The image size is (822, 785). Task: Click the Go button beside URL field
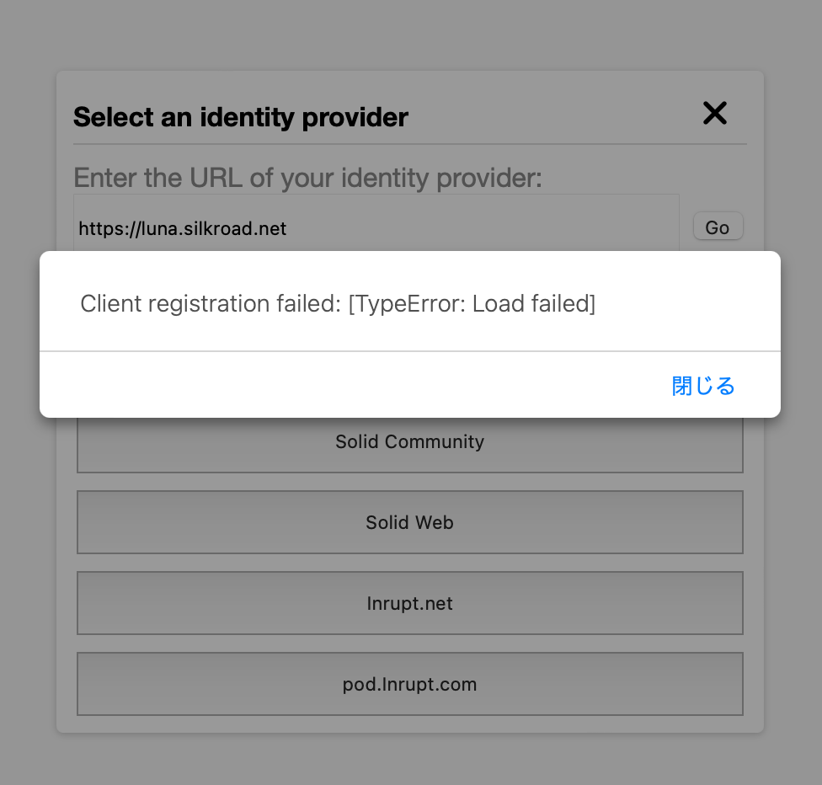718,227
